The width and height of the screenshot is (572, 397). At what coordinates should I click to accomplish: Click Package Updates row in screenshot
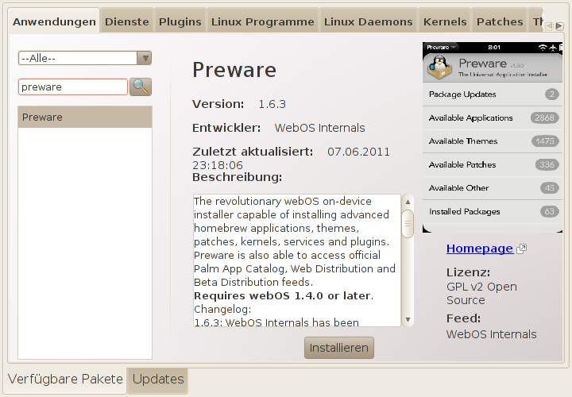click(x=493, y=94)
